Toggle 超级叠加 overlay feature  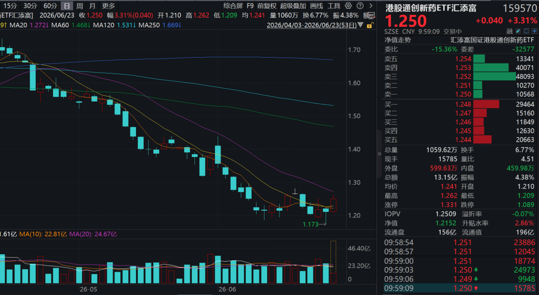293,6
